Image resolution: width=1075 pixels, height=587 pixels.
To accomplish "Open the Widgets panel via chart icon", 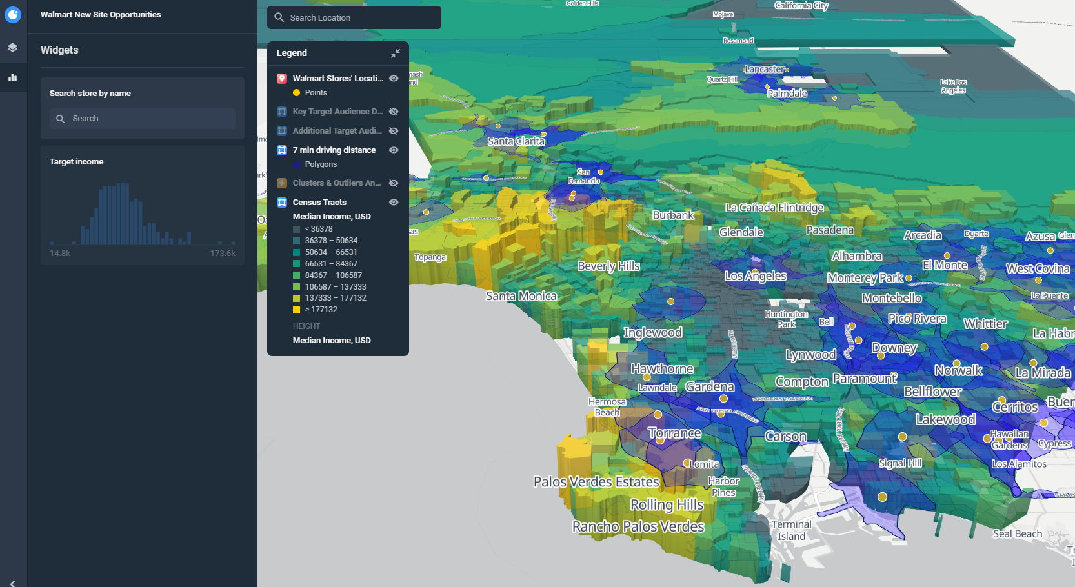I will (x=13, y=77).
